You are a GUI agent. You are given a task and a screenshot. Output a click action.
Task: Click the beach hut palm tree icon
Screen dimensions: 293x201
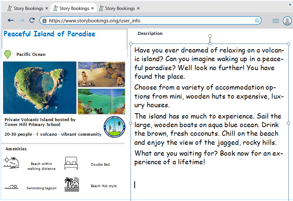(72, 184)
